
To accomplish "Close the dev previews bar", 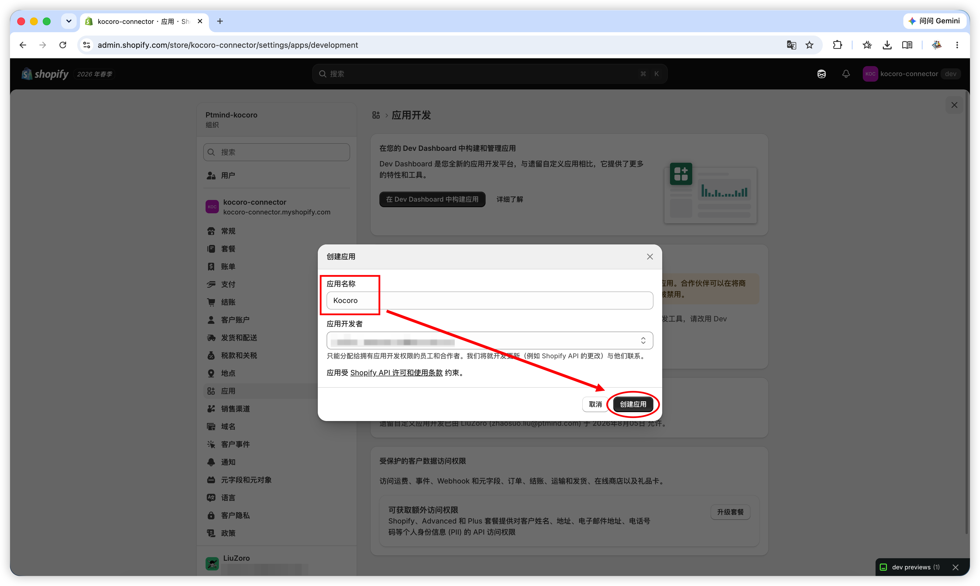I will click(x=955, y=567).
